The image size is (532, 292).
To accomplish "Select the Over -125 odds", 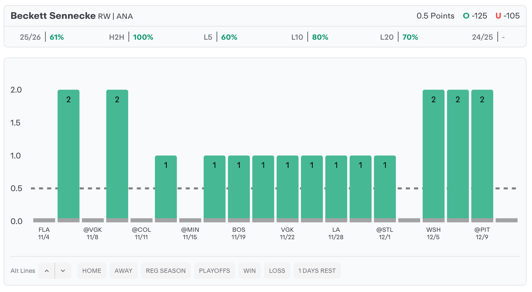I will [475, 16].
